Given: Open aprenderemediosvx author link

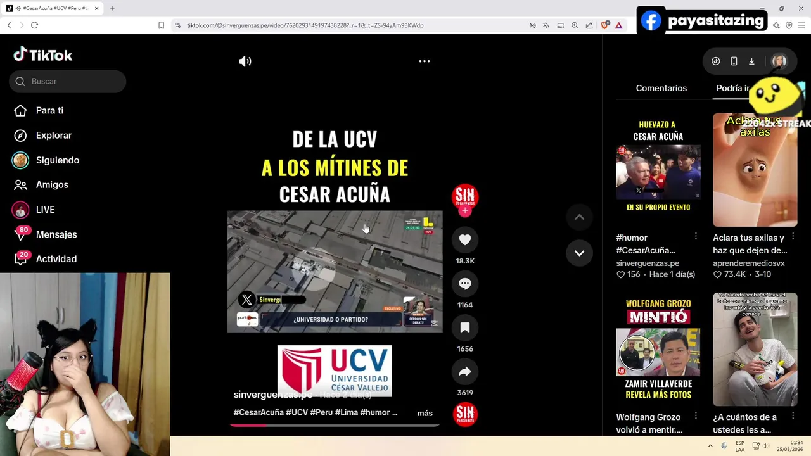Looking at the screenshot, I should point(749,263).
